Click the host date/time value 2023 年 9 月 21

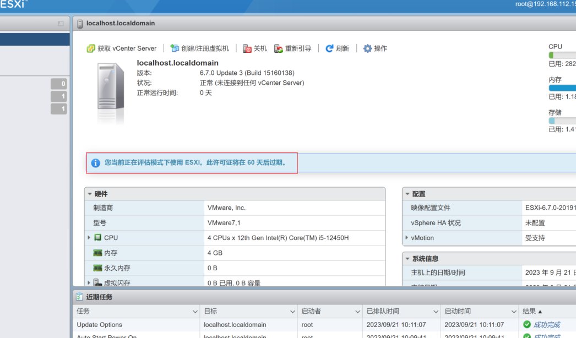(551, 272)
